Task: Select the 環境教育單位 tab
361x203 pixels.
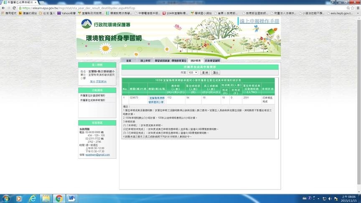Action: pyautogui.click(x=179, y=61)
